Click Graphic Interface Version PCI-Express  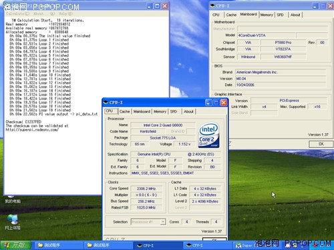(289, 101)
